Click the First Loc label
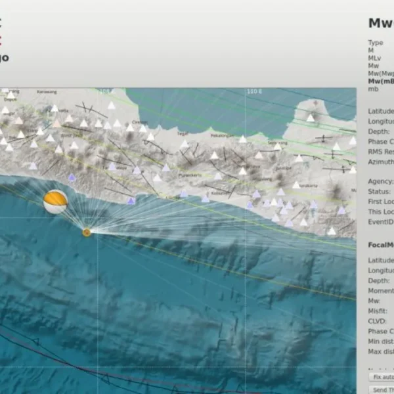This screenshot has width=394, height=394. click(x=381, y=202)
